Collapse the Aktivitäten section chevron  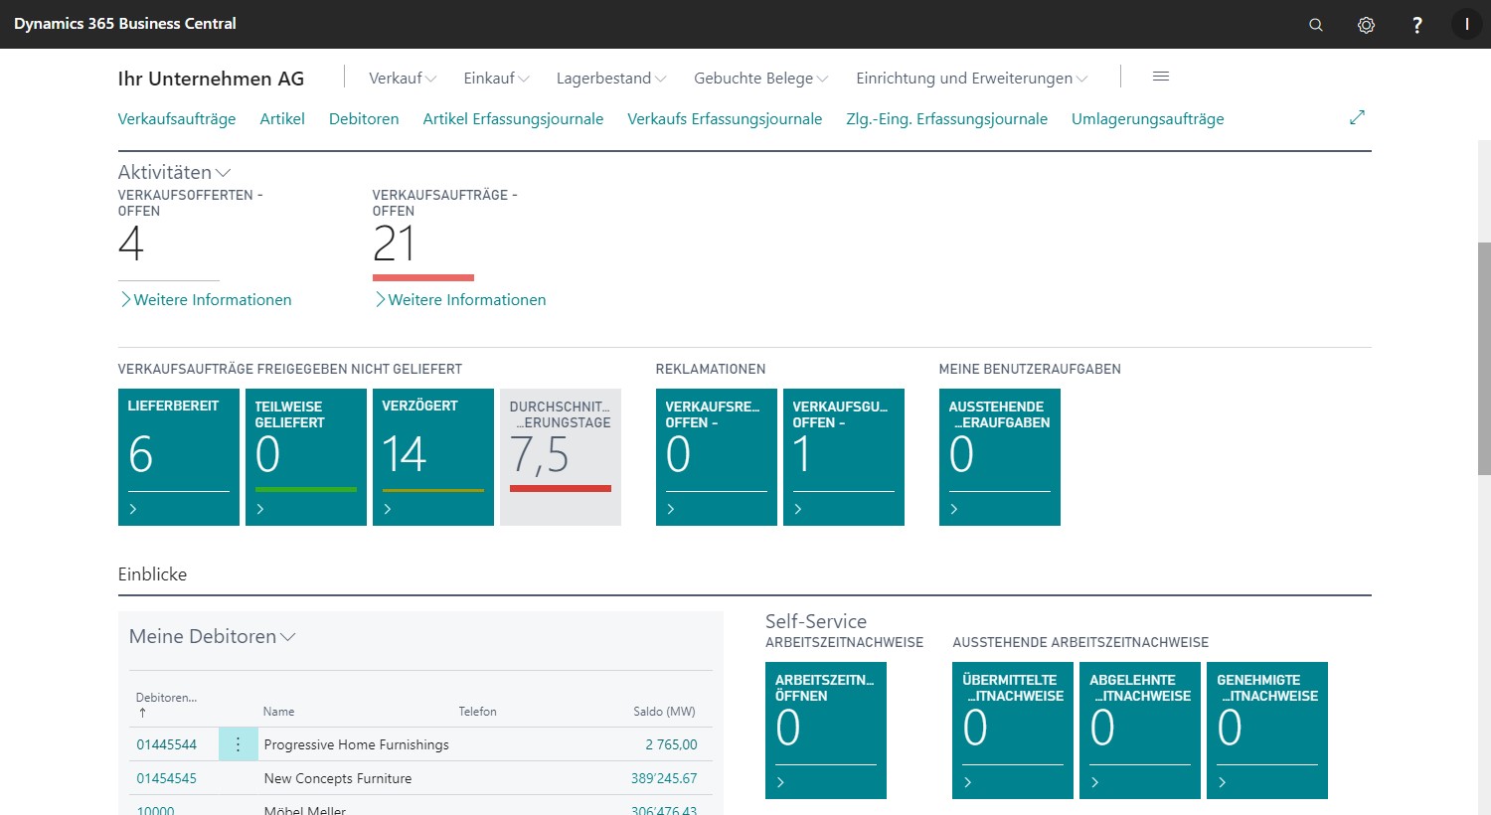223,173
